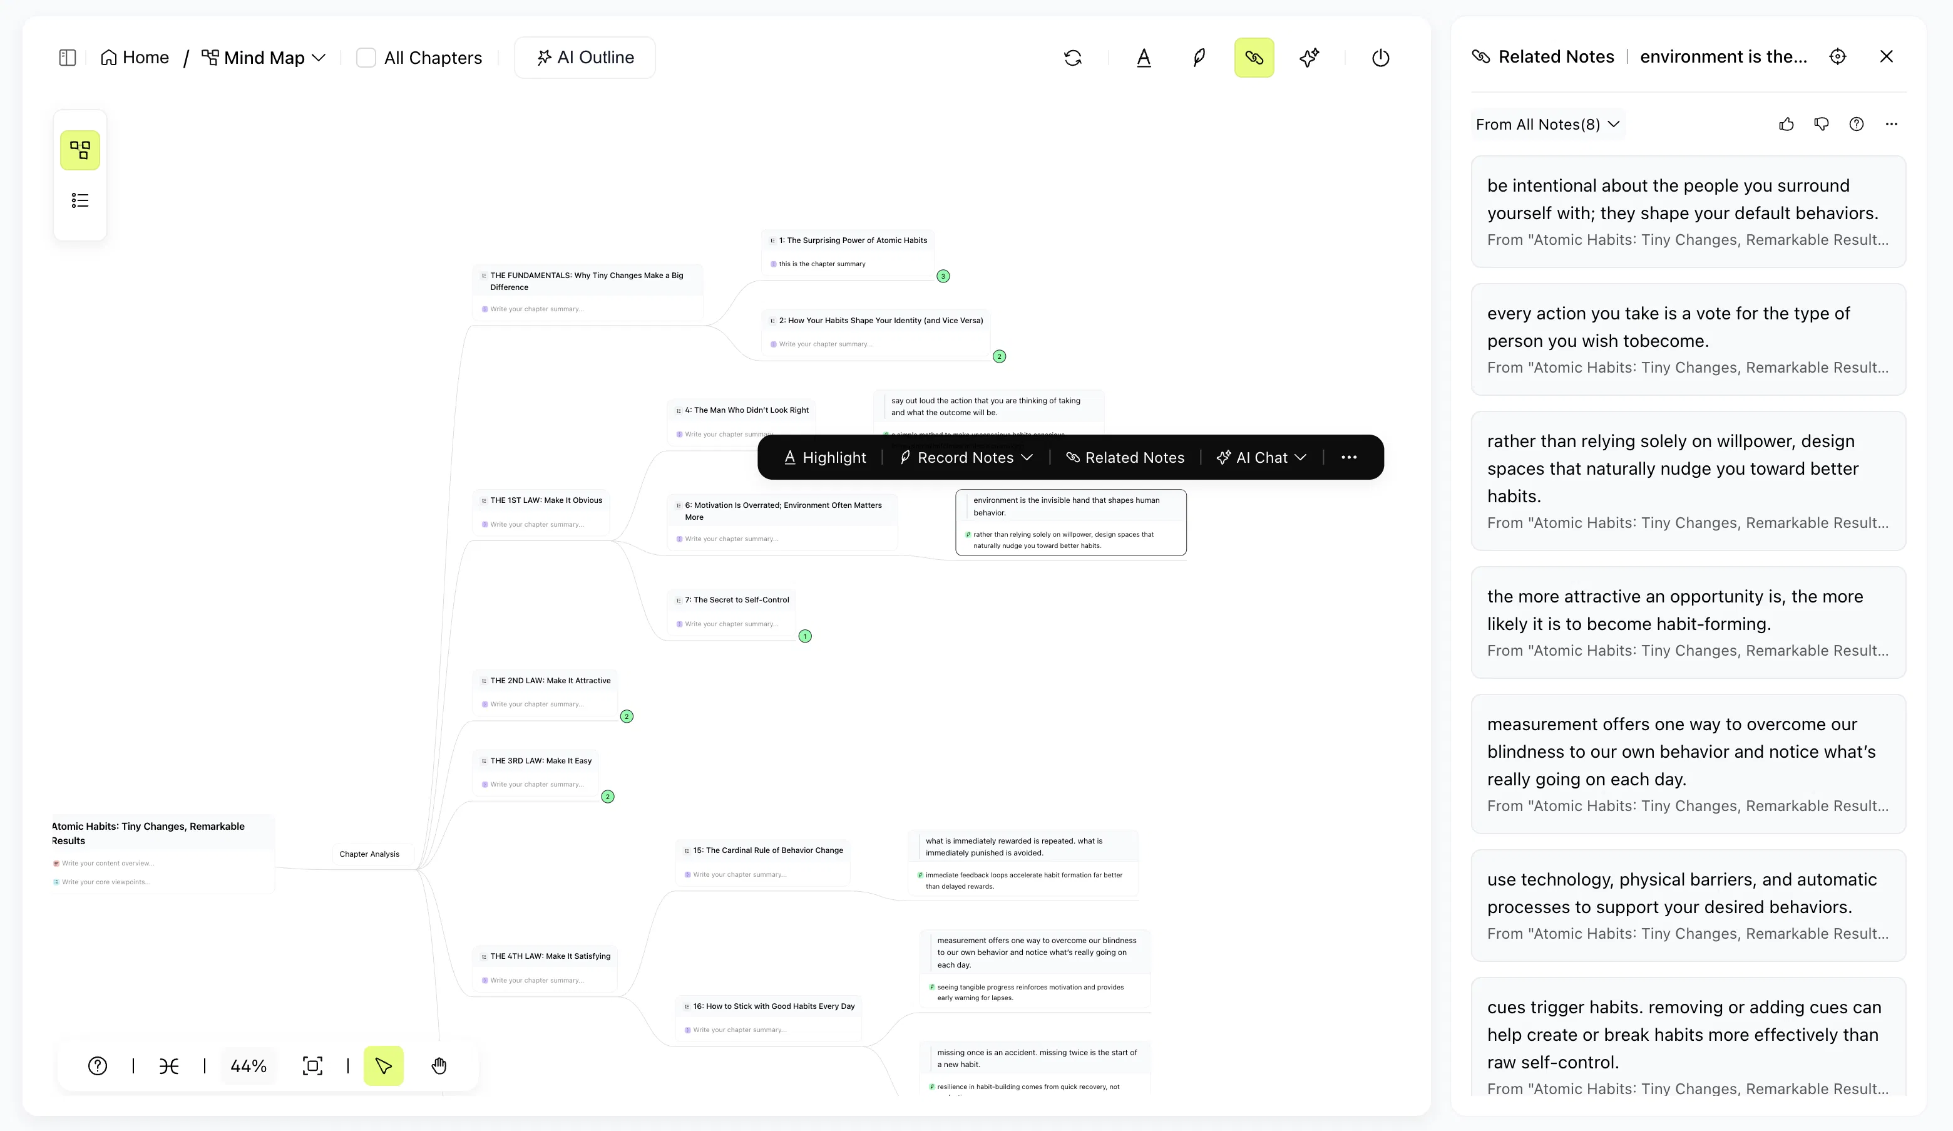Open AI Chat from the floating toolbar
Screen dimensions: 1953x1131
(1259, 457)
